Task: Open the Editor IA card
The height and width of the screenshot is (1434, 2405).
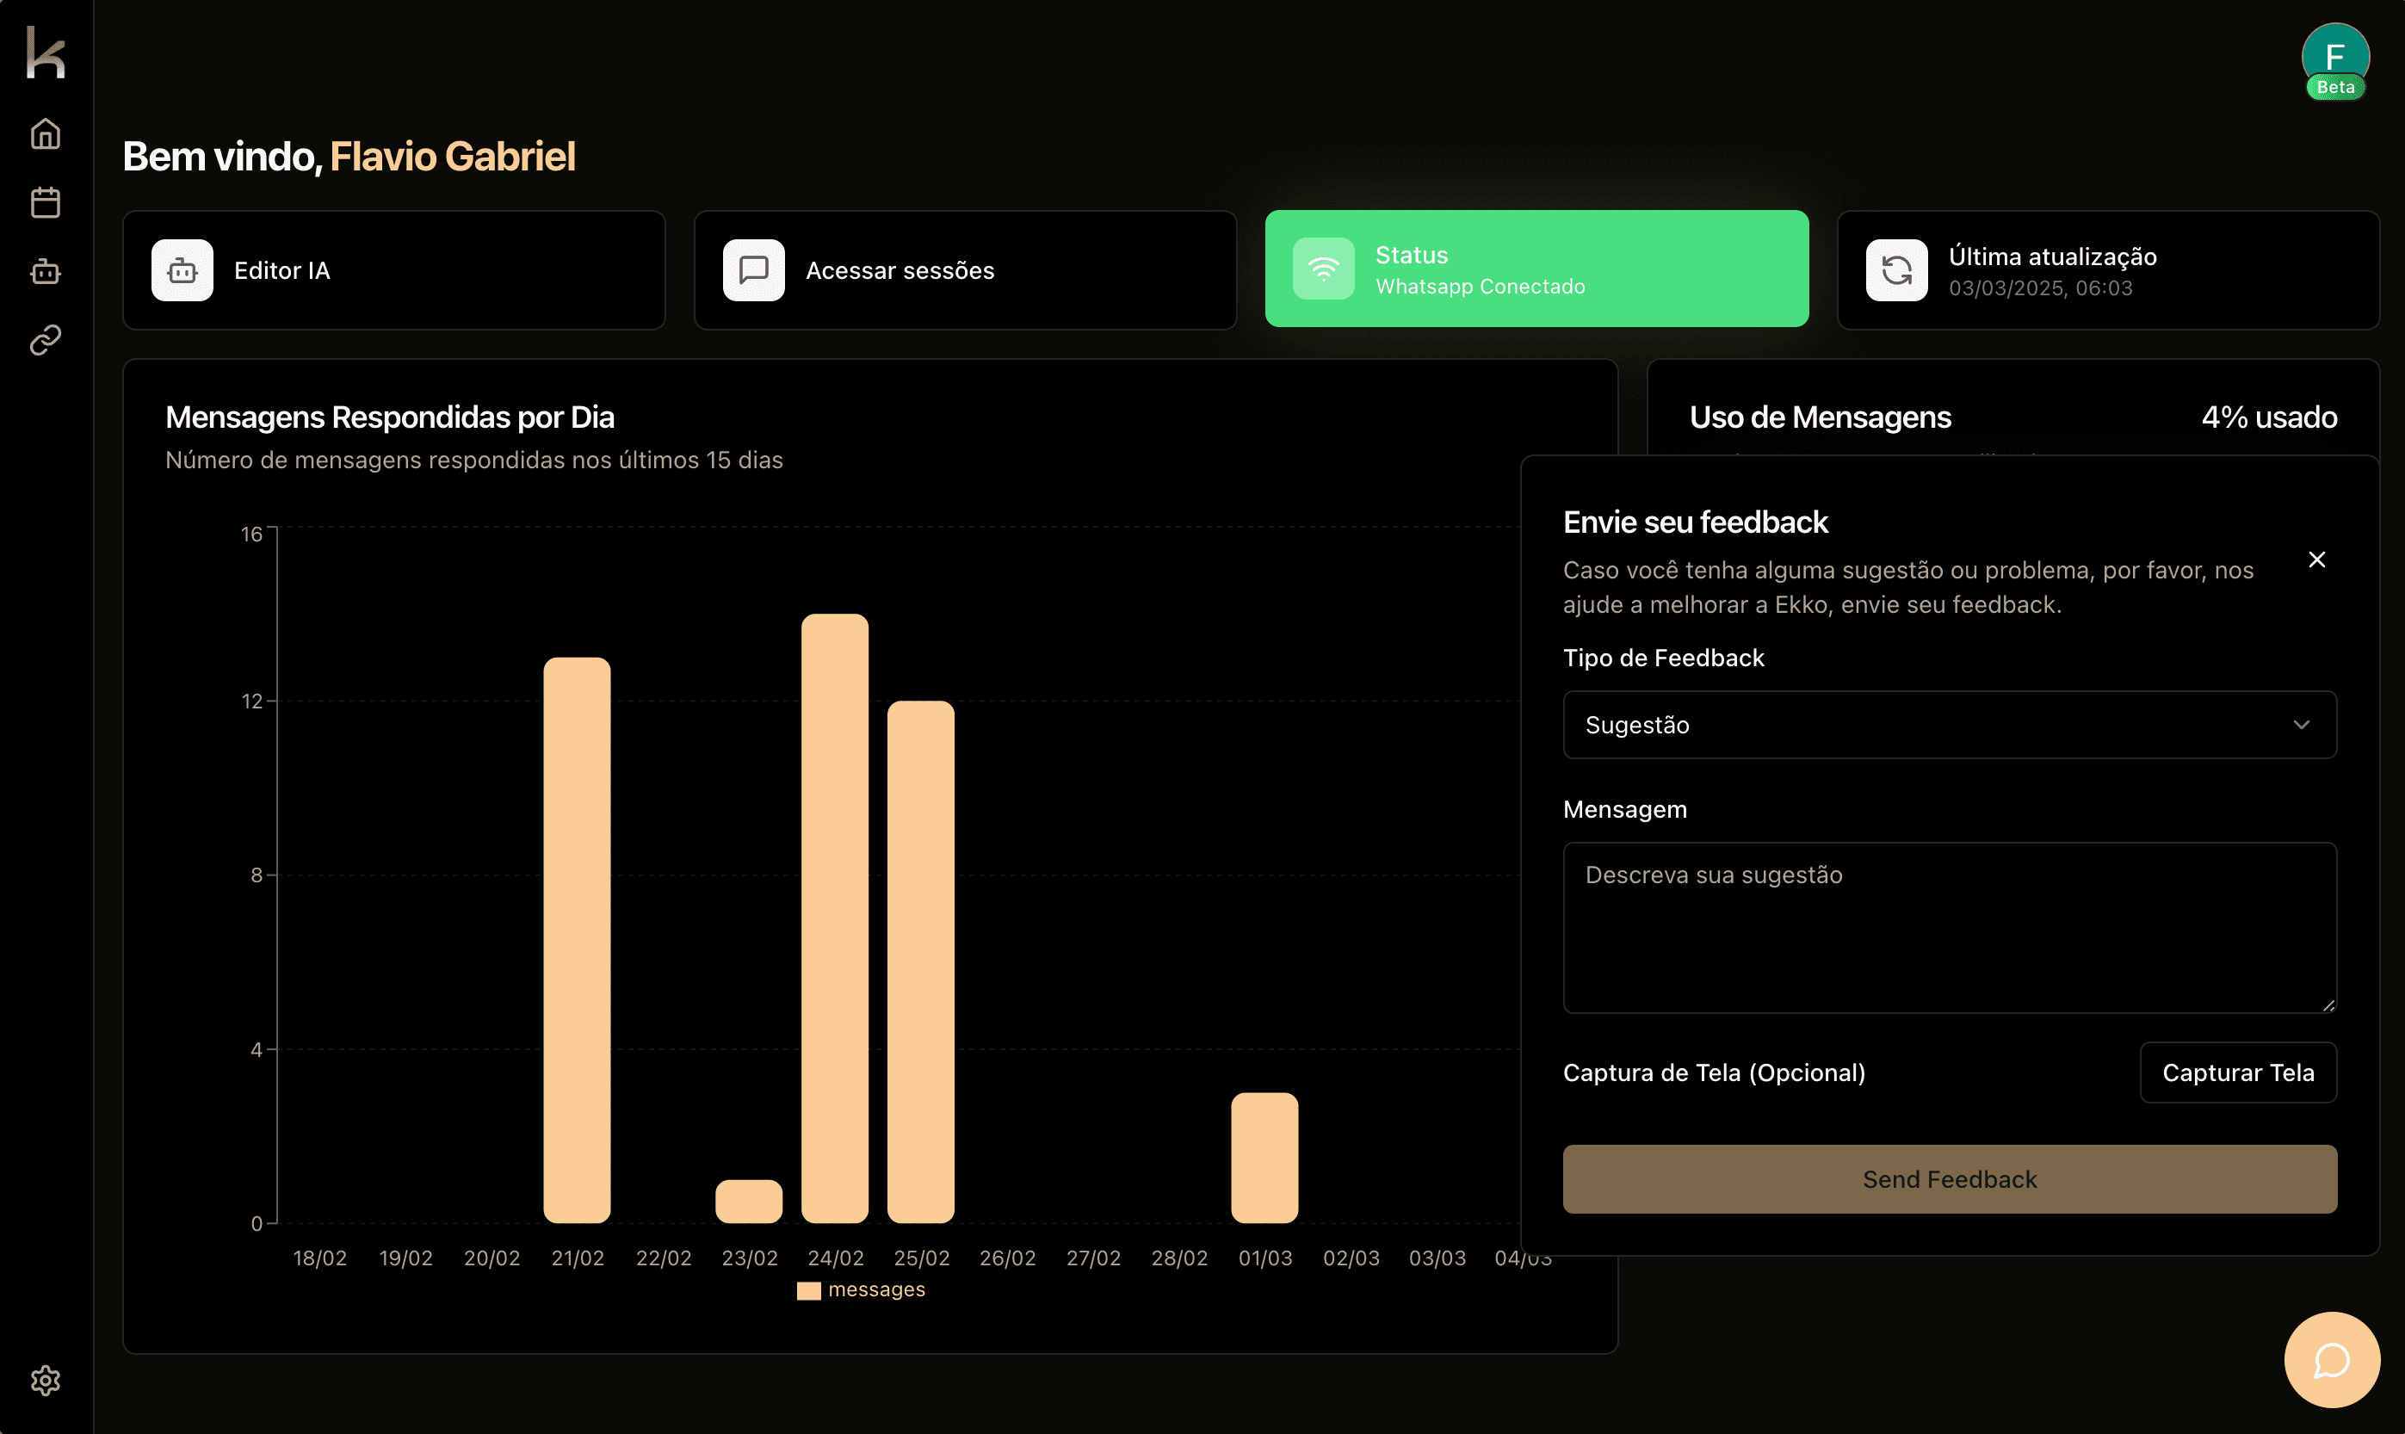Action: pos(393,270)
